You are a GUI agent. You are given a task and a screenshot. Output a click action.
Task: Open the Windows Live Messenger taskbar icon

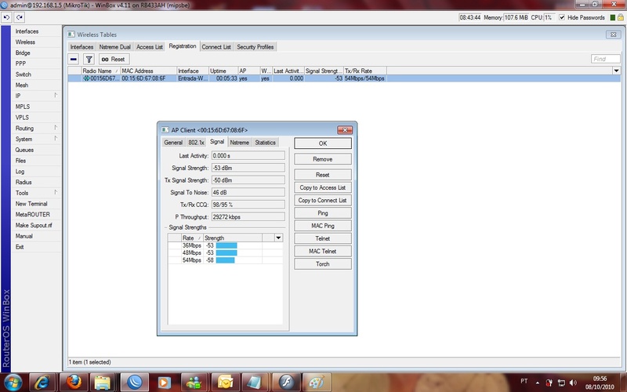point(194,382)
